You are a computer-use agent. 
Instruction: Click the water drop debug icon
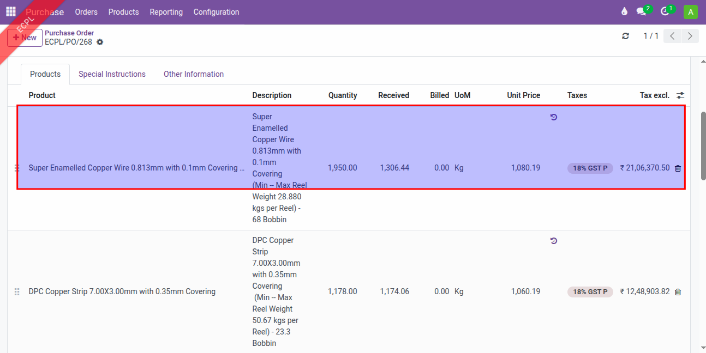[x=624, y=12]
